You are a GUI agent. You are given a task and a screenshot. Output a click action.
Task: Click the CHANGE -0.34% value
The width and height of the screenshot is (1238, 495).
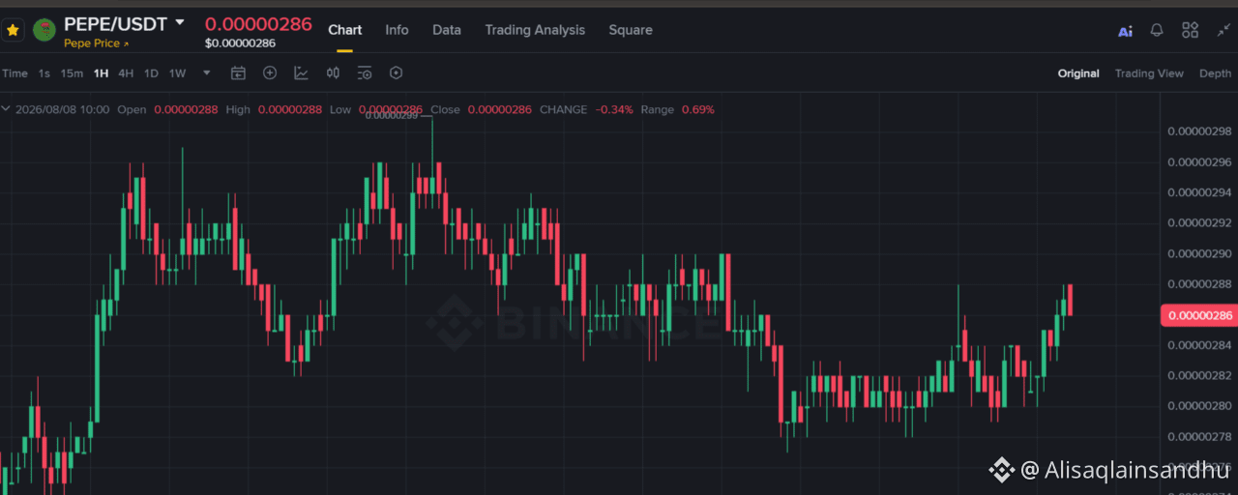point(614,109)
